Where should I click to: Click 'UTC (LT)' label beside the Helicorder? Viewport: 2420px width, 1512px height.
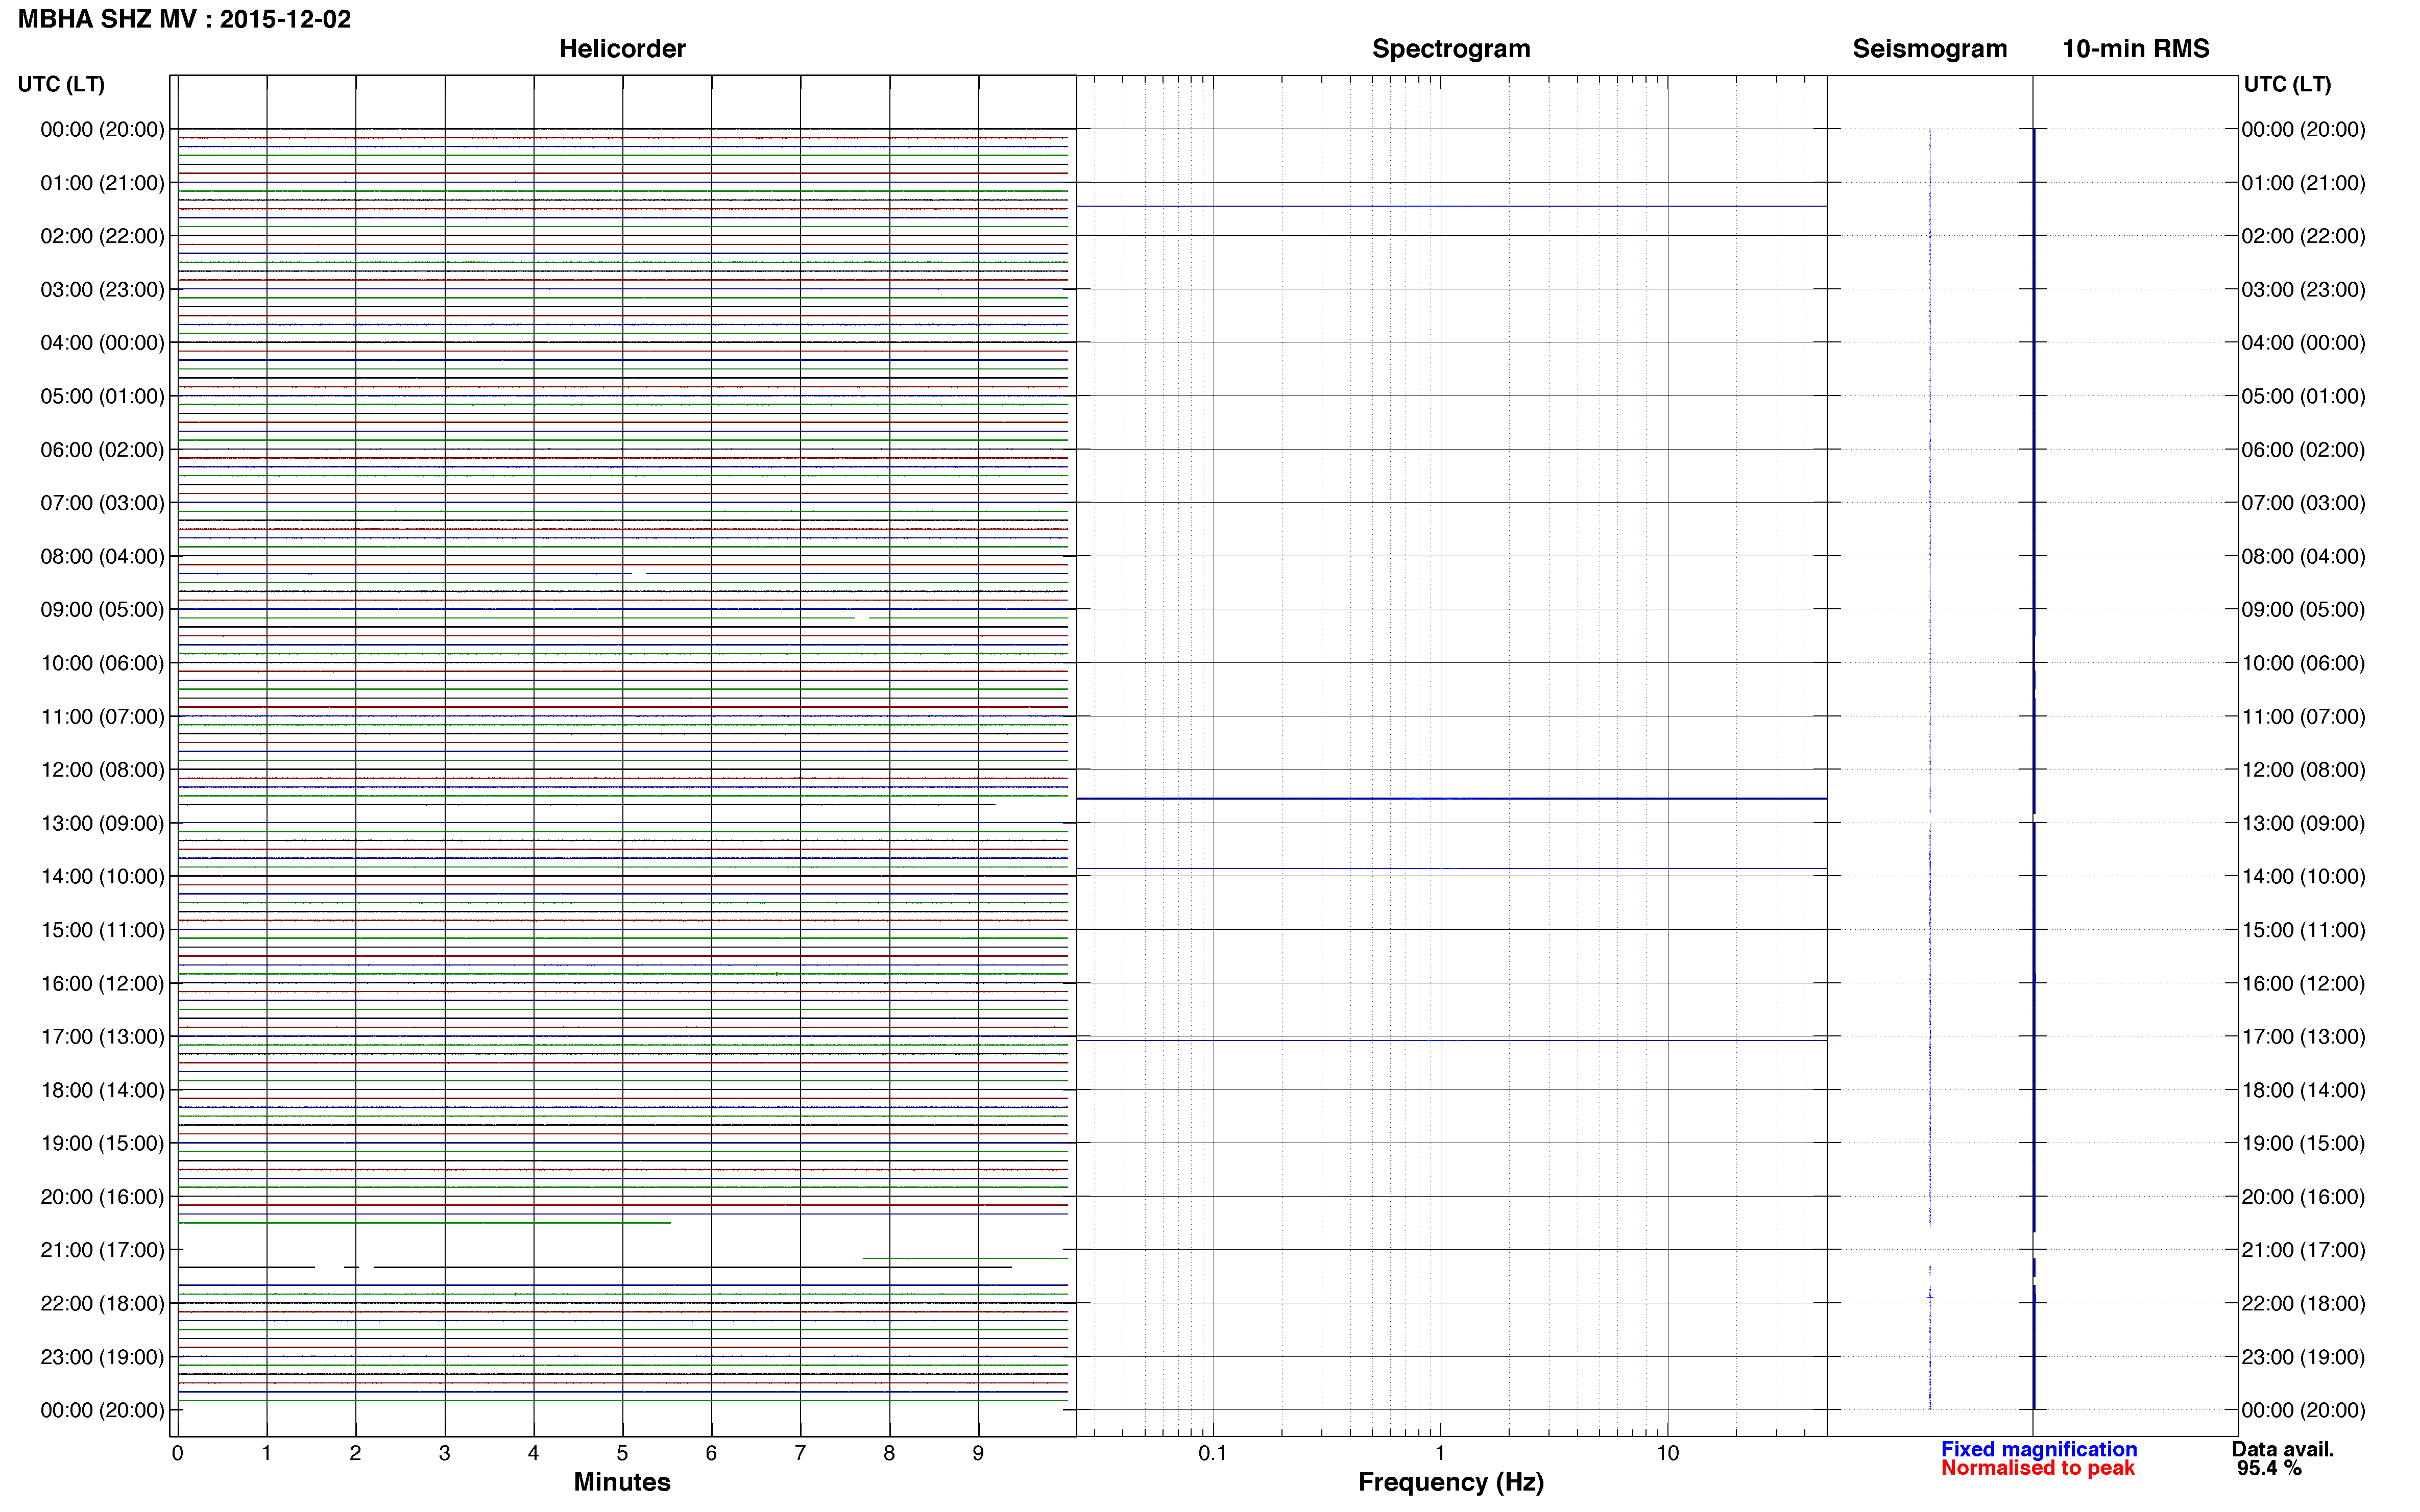tap(61, 84)
